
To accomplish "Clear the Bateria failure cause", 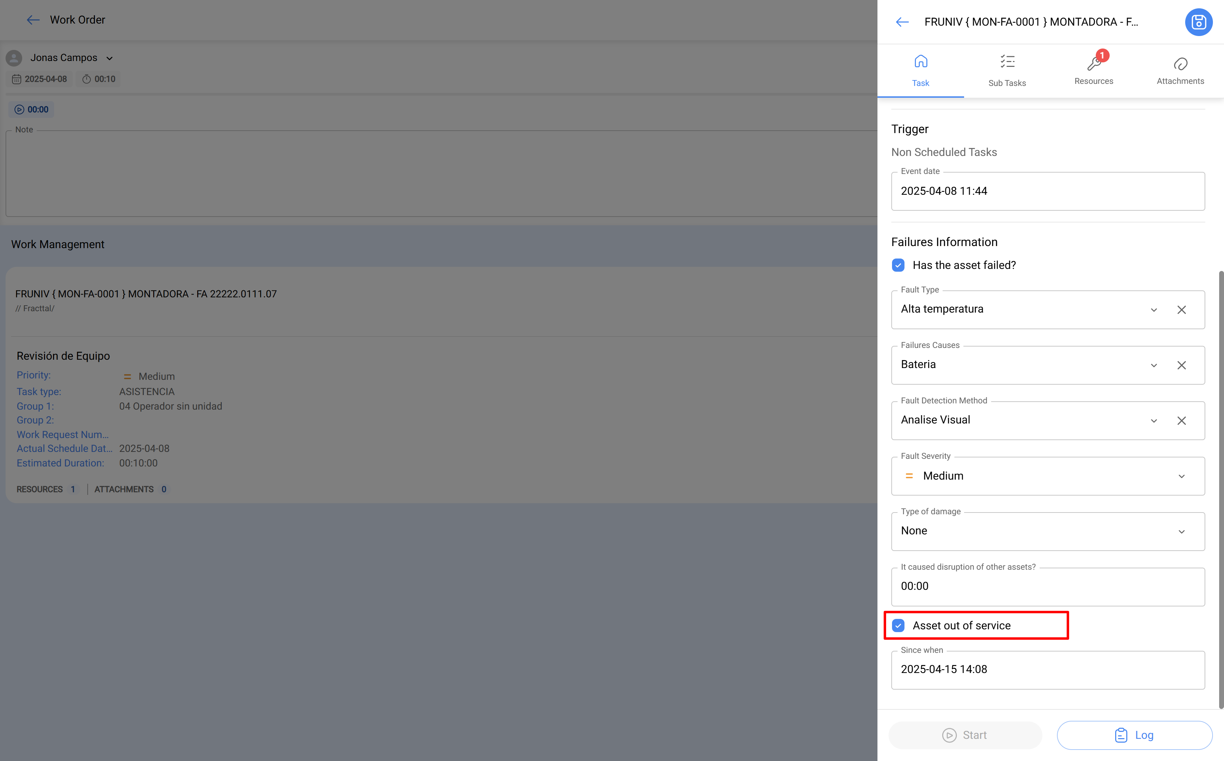I will tap(1182, 365).
